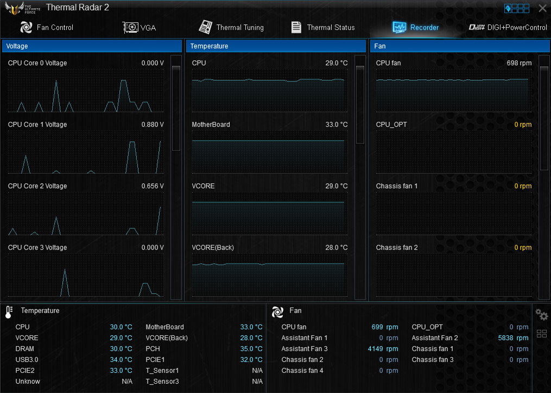
Task: Click the T_Sensor1 label
Action: (x=162, y=371)
